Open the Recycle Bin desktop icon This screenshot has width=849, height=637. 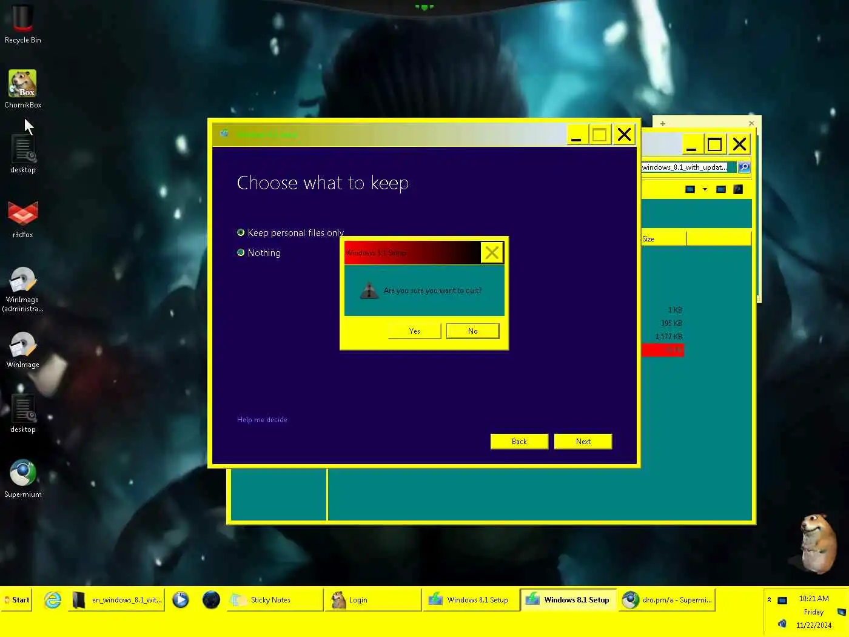tap(22, 24)
